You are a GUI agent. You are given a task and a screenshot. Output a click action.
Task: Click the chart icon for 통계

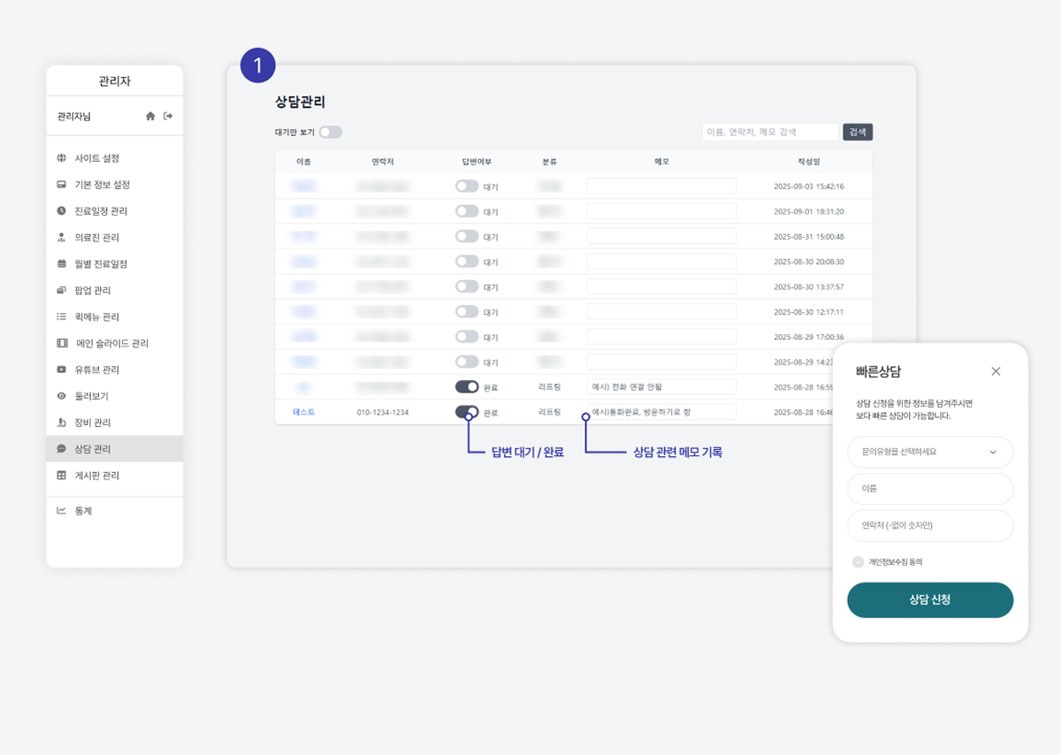[61, 510]
